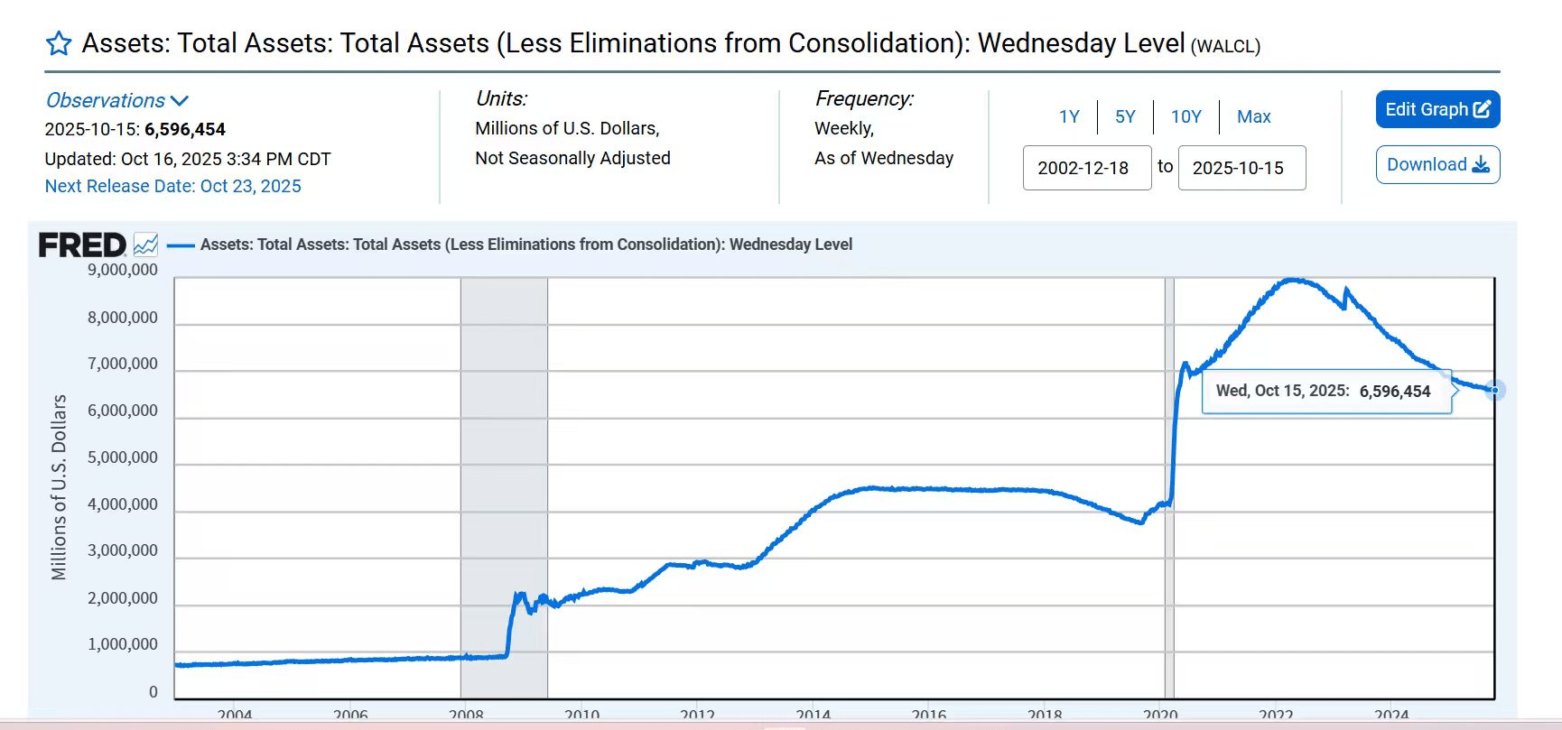Click the start date field showing 2002-12-18
This screenshot has height=730, width=1562.
click(x=1086, y=168)
